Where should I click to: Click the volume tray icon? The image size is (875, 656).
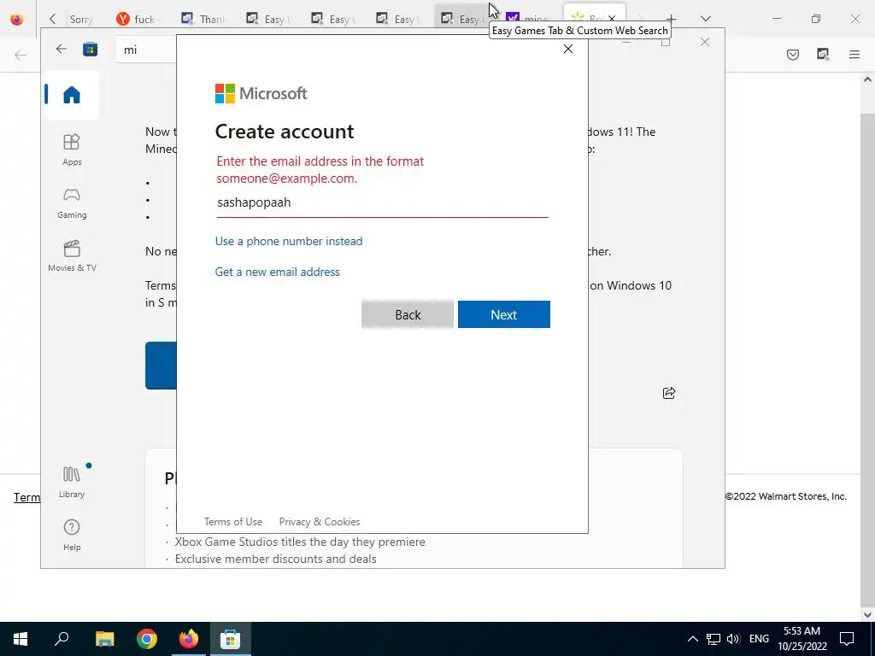click(733, 639)
